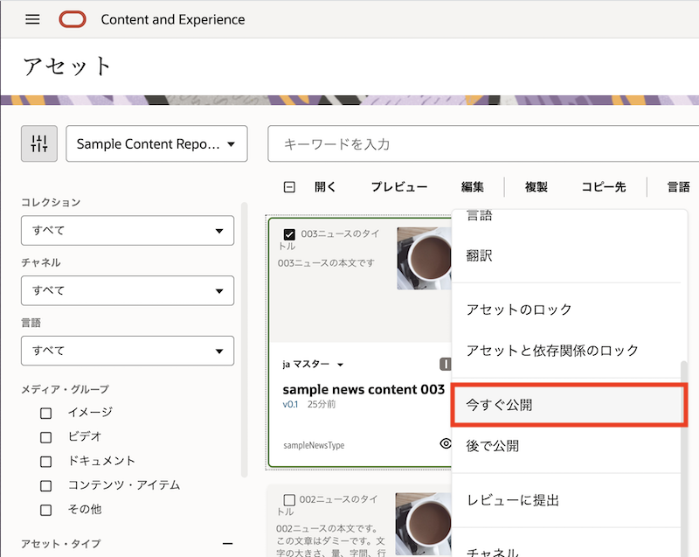The image size is (699, 557).
Task: Click the 編集 toolbar button
Action: click(x=473, y=187)
